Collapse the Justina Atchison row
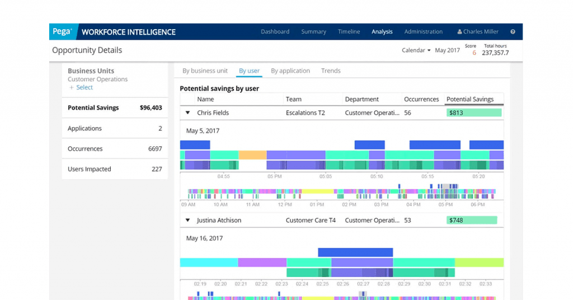Screen dimensions: 573x300 (188, 221)
